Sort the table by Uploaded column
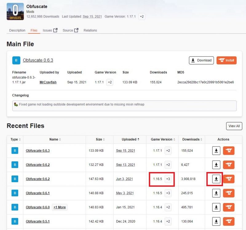Viewport: 246px width, 230px height. click(x=130, y=139)
